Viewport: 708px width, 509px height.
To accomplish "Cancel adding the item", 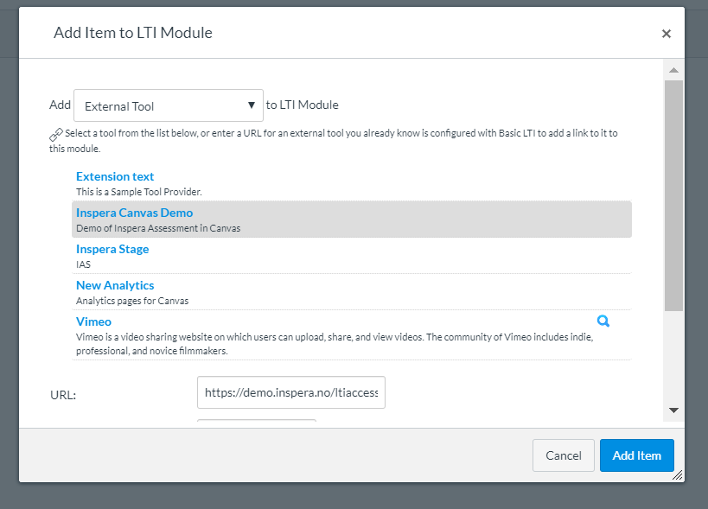I will click(x=563, y=455).
